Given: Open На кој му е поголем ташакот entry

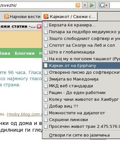Looking at the screenshot, I should point(81,59).
